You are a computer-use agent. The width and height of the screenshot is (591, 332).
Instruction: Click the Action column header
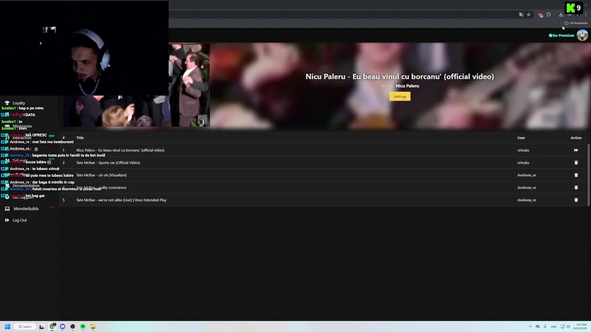click(x=576, y=138)
